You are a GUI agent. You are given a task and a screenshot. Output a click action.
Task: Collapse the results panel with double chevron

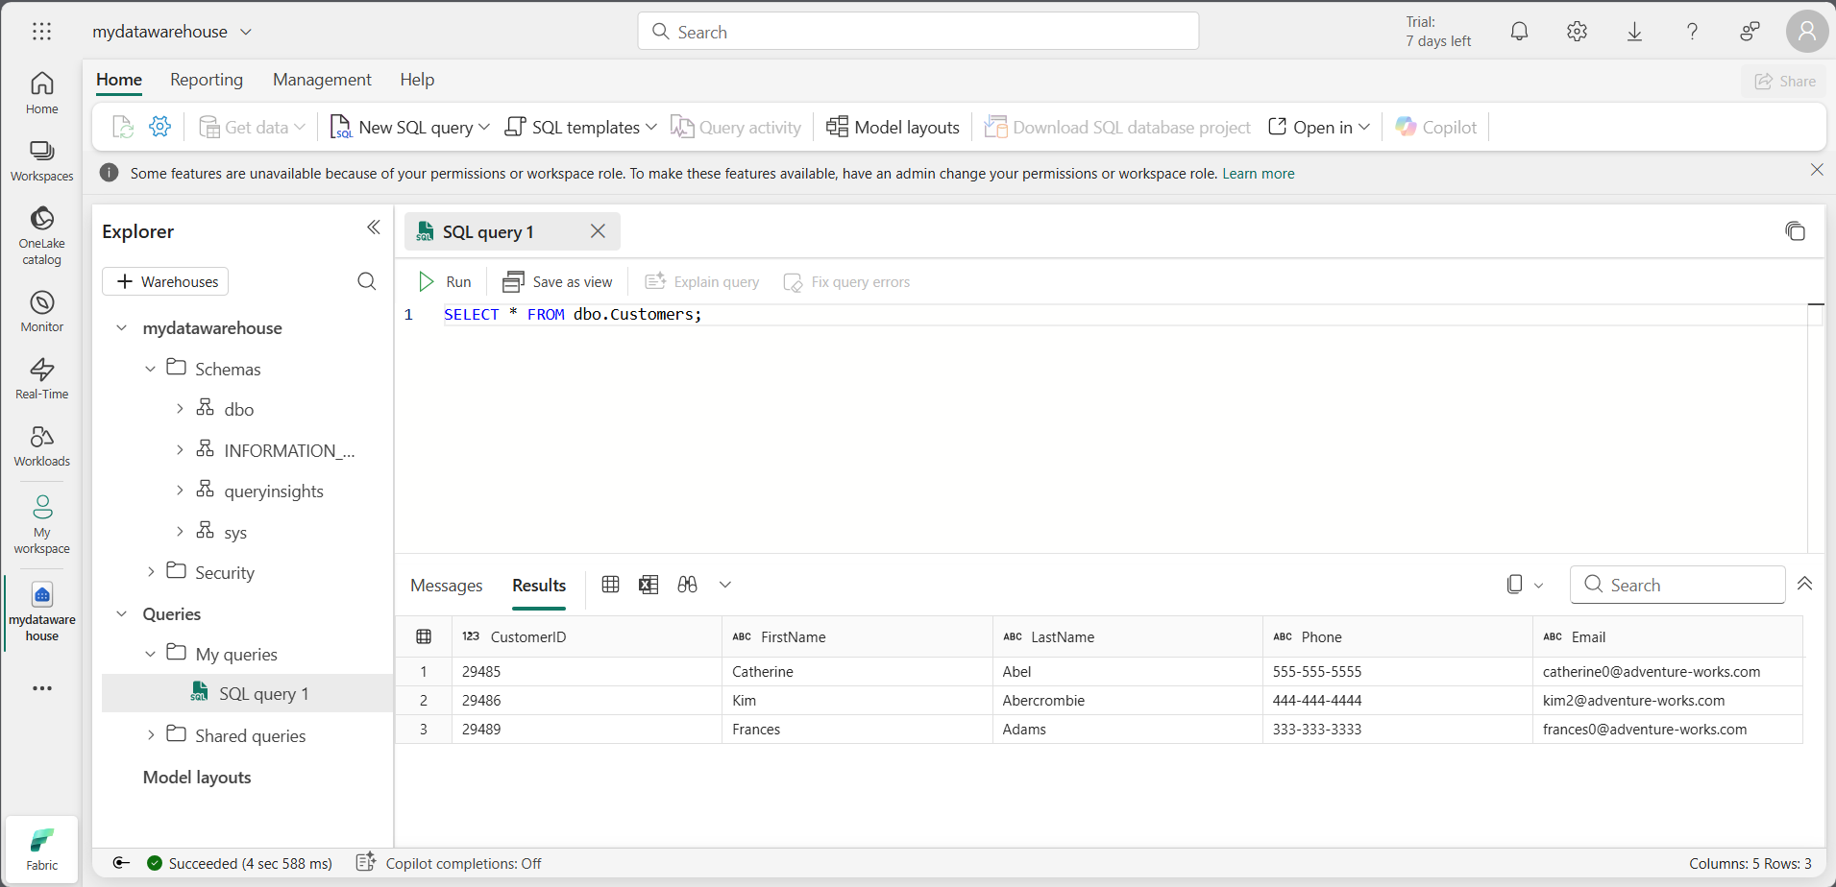click(1805, 584)
